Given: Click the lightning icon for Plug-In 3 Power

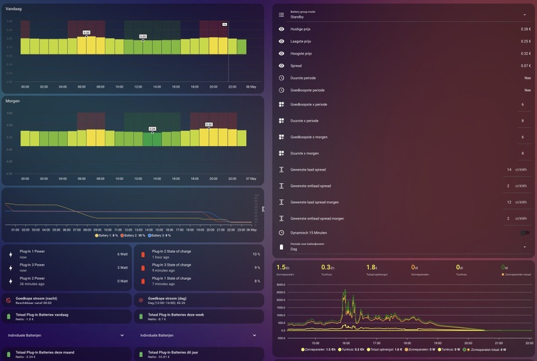Looking at the screenshot, I should click(x=11, y=268).
